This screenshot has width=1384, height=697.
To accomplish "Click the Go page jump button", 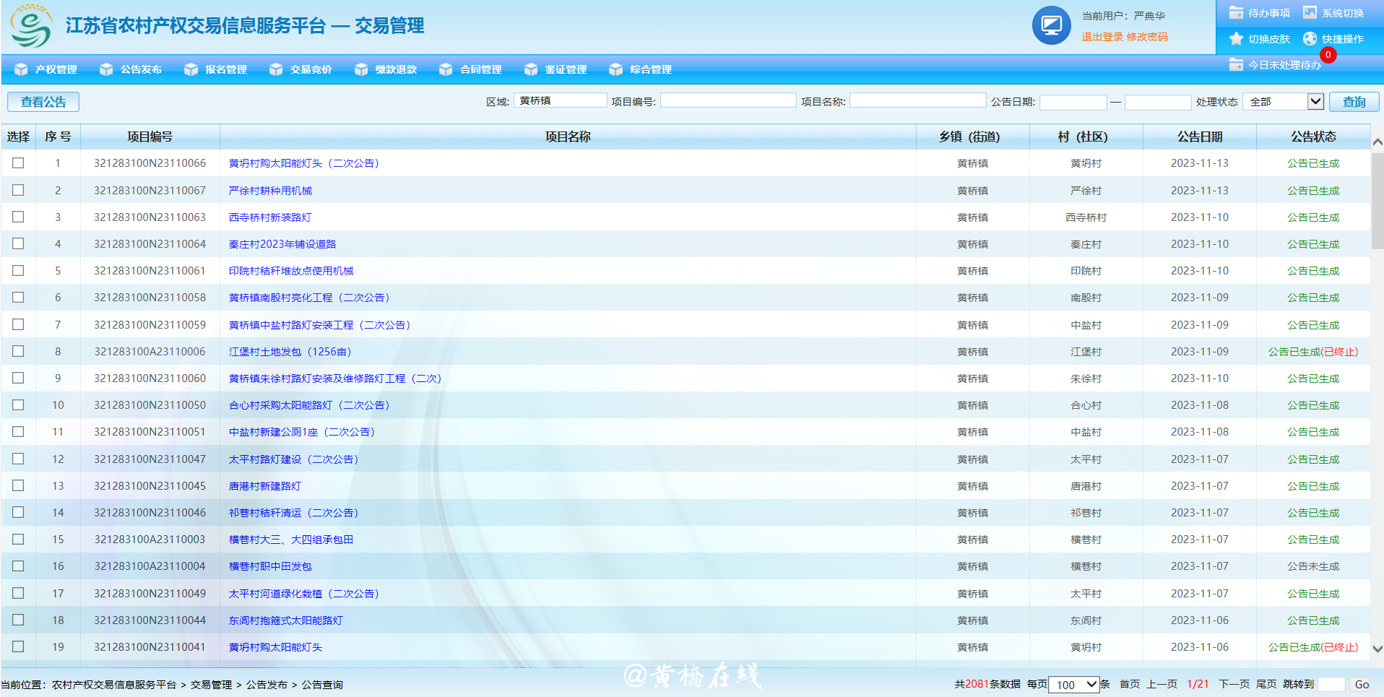I will 1362,684.
